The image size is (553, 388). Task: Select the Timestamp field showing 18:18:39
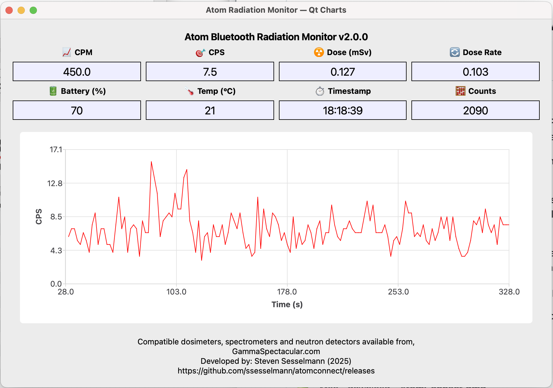tap(342, 110)
